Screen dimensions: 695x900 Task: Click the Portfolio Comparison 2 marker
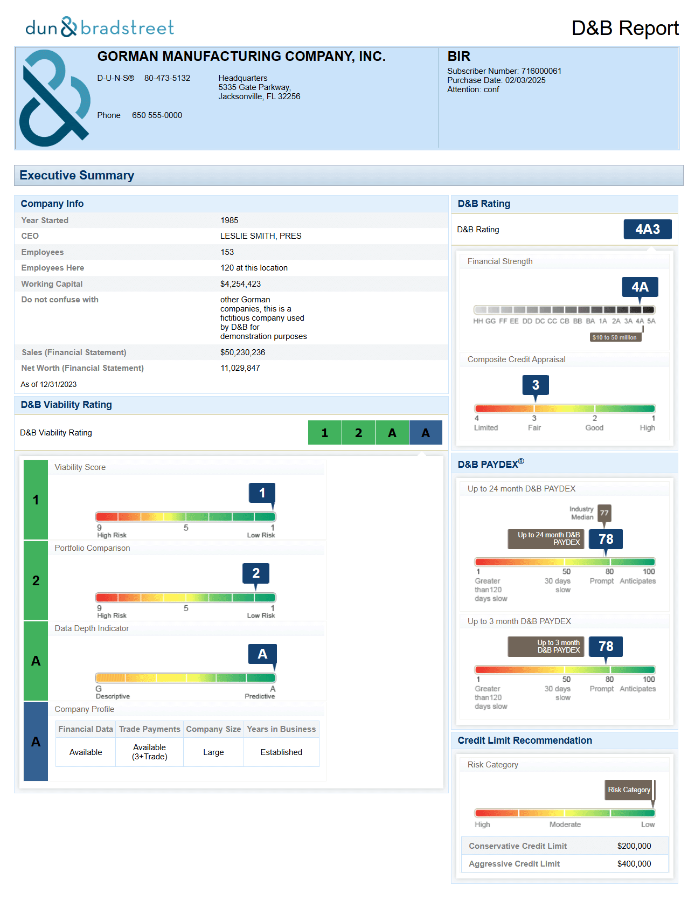[x=256, y=573]
